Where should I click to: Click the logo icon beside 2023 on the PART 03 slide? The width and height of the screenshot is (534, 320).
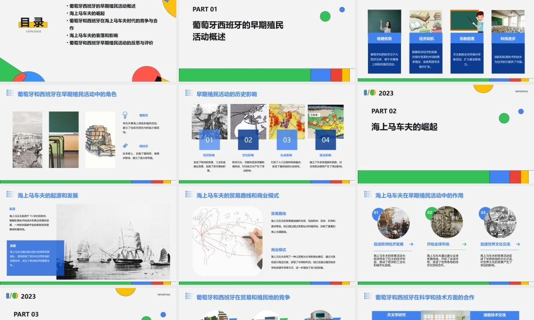[x=12, y=296]
